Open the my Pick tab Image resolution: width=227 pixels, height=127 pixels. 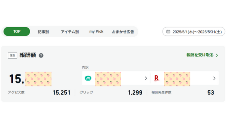(x=96, y=31)
